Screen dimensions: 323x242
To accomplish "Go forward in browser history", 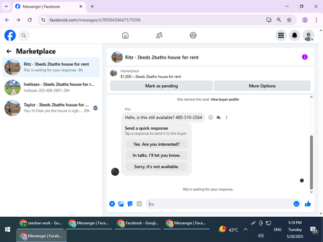I will pos(18,20).
